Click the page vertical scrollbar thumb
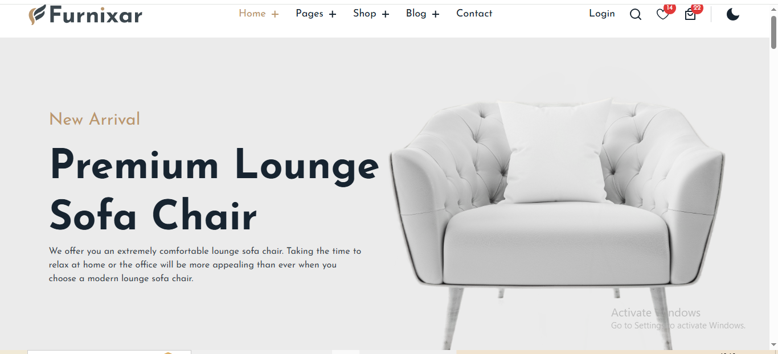The height and width of the screenshot is (354, 778). 773,32
